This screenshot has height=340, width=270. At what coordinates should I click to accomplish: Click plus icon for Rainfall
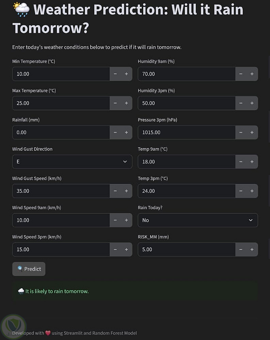coord(126,132)
